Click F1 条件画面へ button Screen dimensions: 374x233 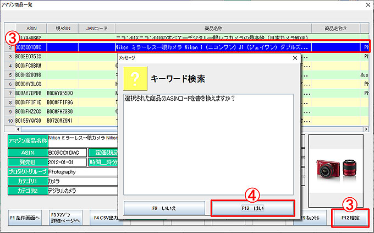(x=25, y=218)
